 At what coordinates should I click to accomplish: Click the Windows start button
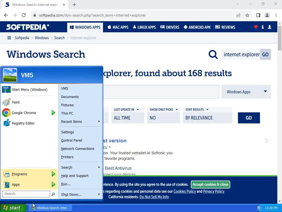(x=13, y=208)
